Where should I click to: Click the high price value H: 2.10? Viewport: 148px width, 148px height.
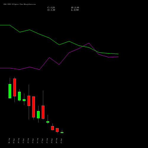pyautogui.click(x=75, y=8)
